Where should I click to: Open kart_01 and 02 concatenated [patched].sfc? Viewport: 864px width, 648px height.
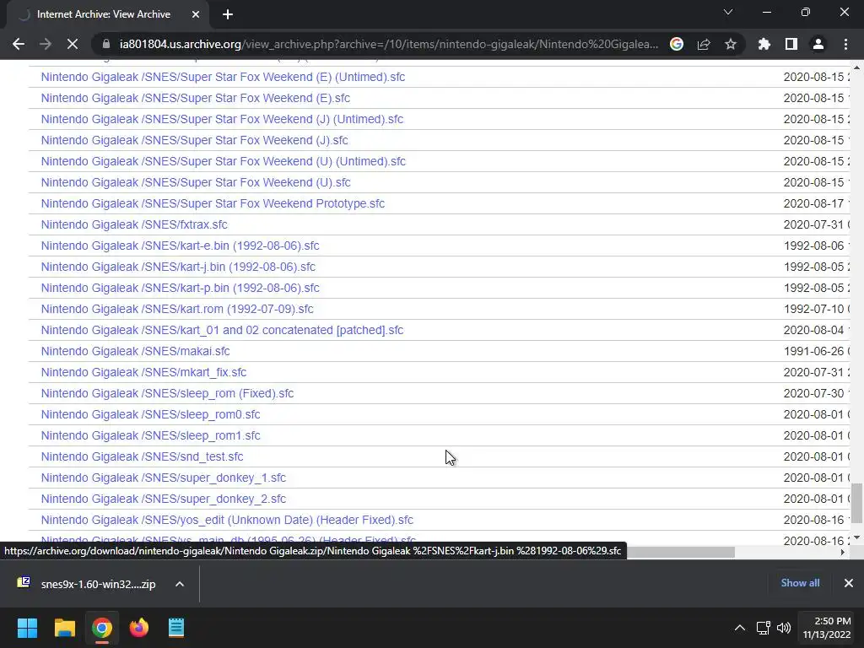(222, 330)
